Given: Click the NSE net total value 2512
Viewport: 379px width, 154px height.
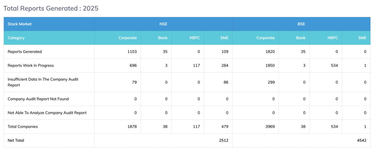Looking at the screenshot, I should (x=224, y=140).
